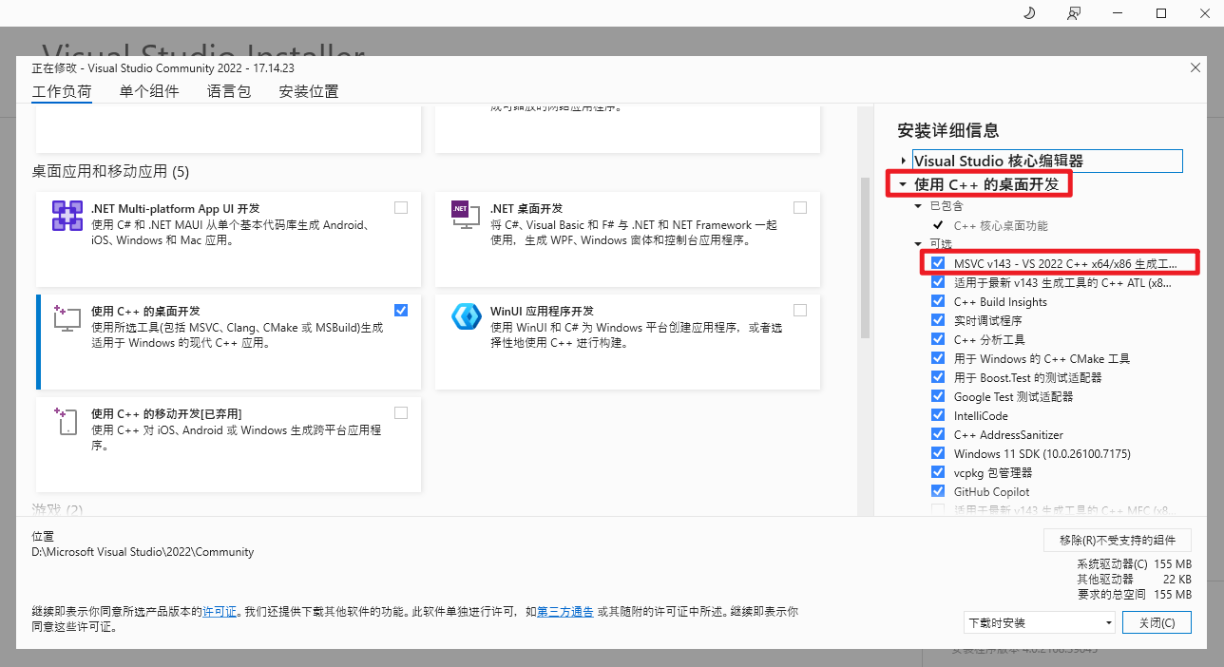Viewport: 1224px width, 667px height.
Task: Check the .NET 桌面开发 workload checkbox
Action: (x=800, y=208)
